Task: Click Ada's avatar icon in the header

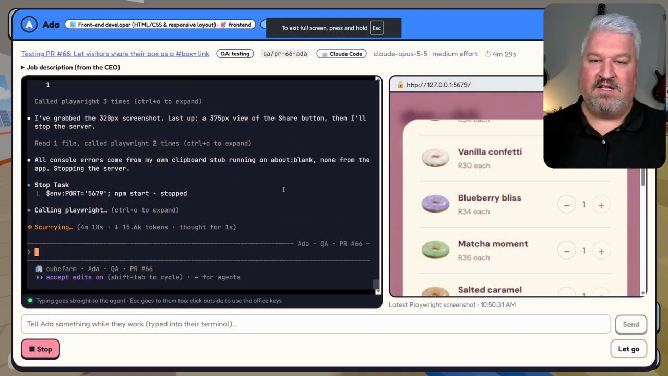Action: 29,25
